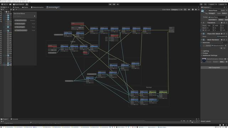Select the Speed group label
Screen dimensions: 228x128
coord(73,42)
